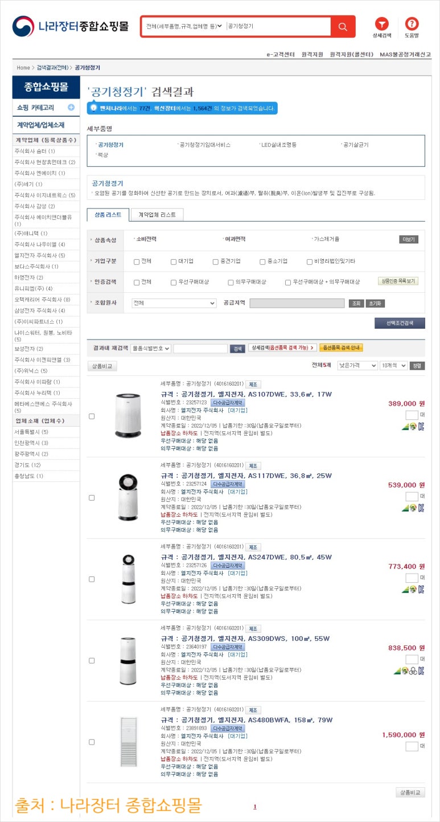Go to page 1 in pagination
This screenshot has width=440, height=822.
(x=255, y=807)
